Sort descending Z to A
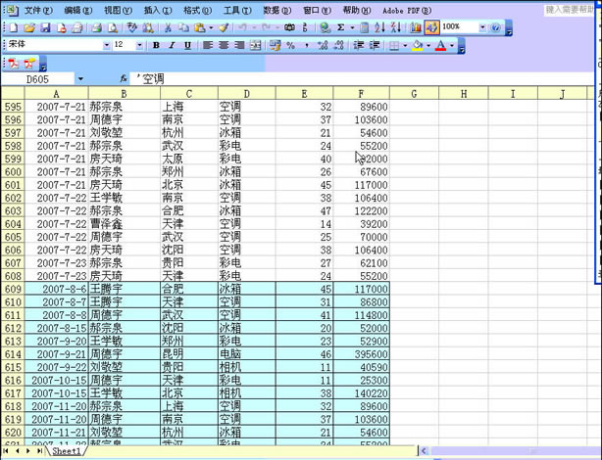This screenshot has height=460, width=602. (x=396, y=27)
